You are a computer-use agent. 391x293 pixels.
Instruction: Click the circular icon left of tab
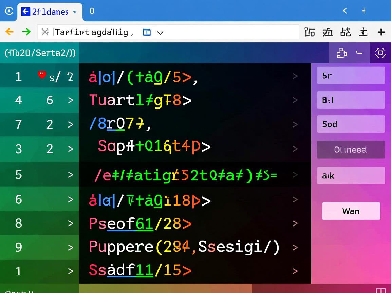point(9,11)
